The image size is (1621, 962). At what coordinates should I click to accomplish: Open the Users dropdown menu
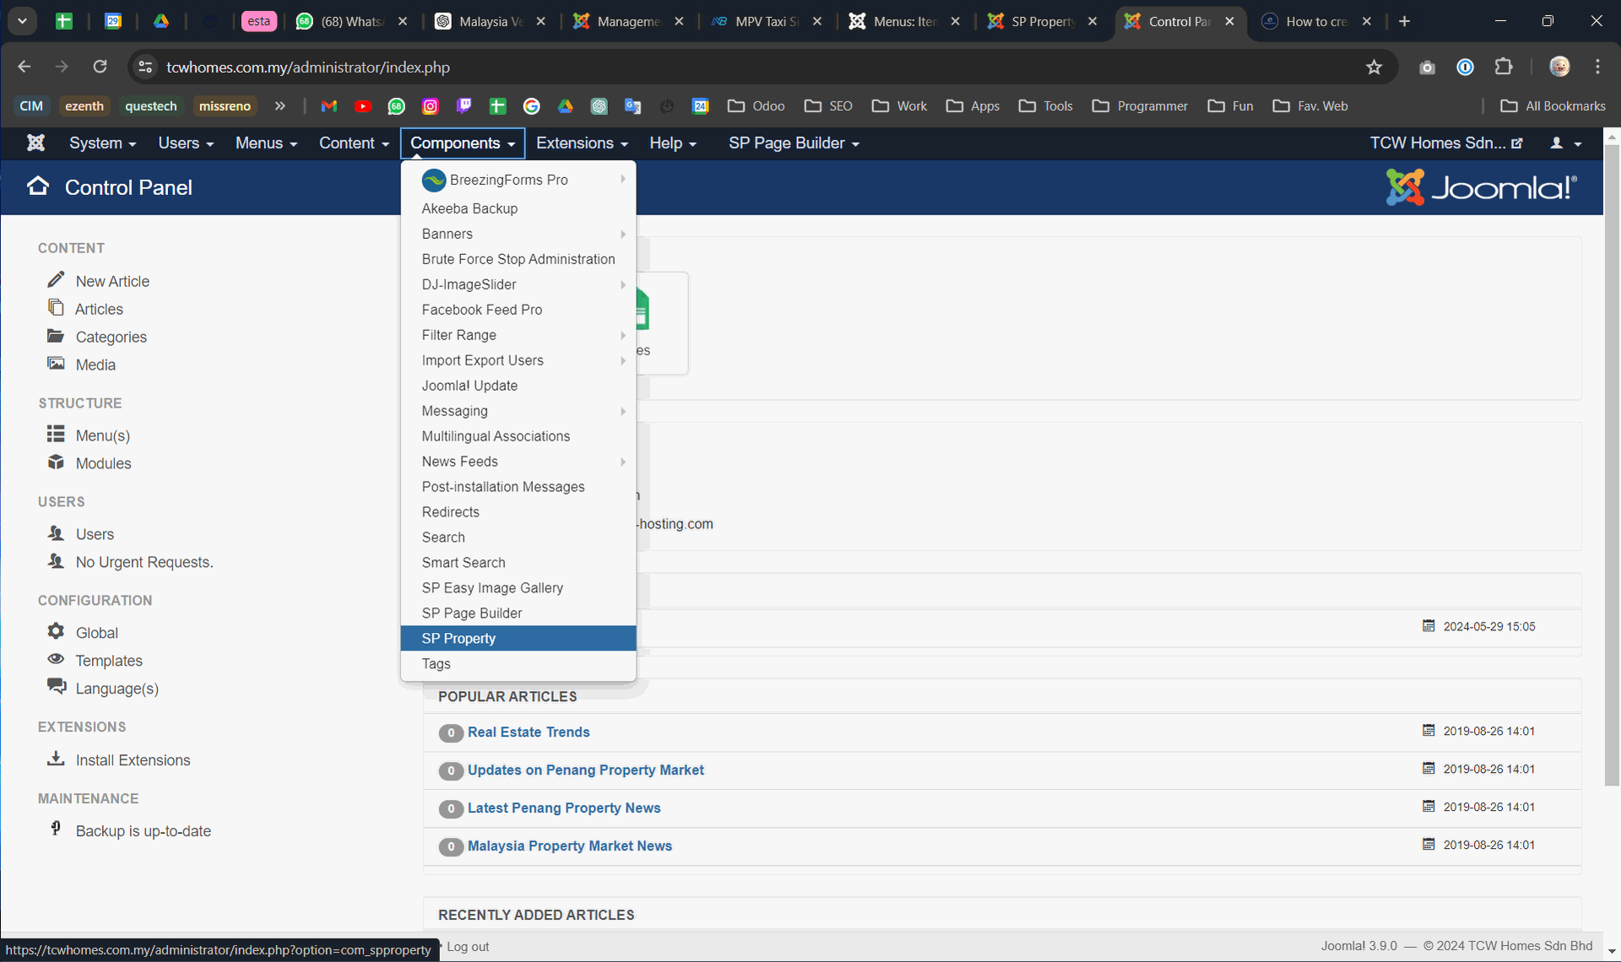186,143
